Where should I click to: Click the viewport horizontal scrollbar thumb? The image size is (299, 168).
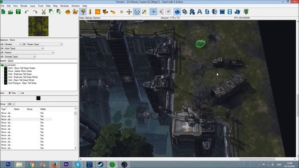(257, 159)
